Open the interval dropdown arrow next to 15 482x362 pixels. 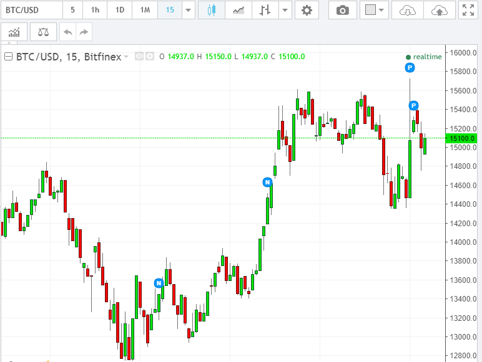click(x=188, y=10)
